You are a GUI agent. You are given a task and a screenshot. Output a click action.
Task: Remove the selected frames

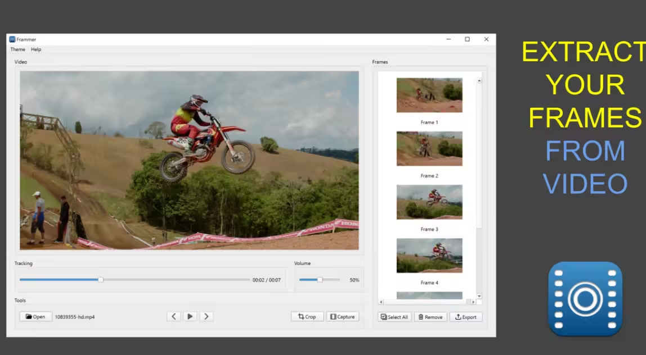(430, 317)
